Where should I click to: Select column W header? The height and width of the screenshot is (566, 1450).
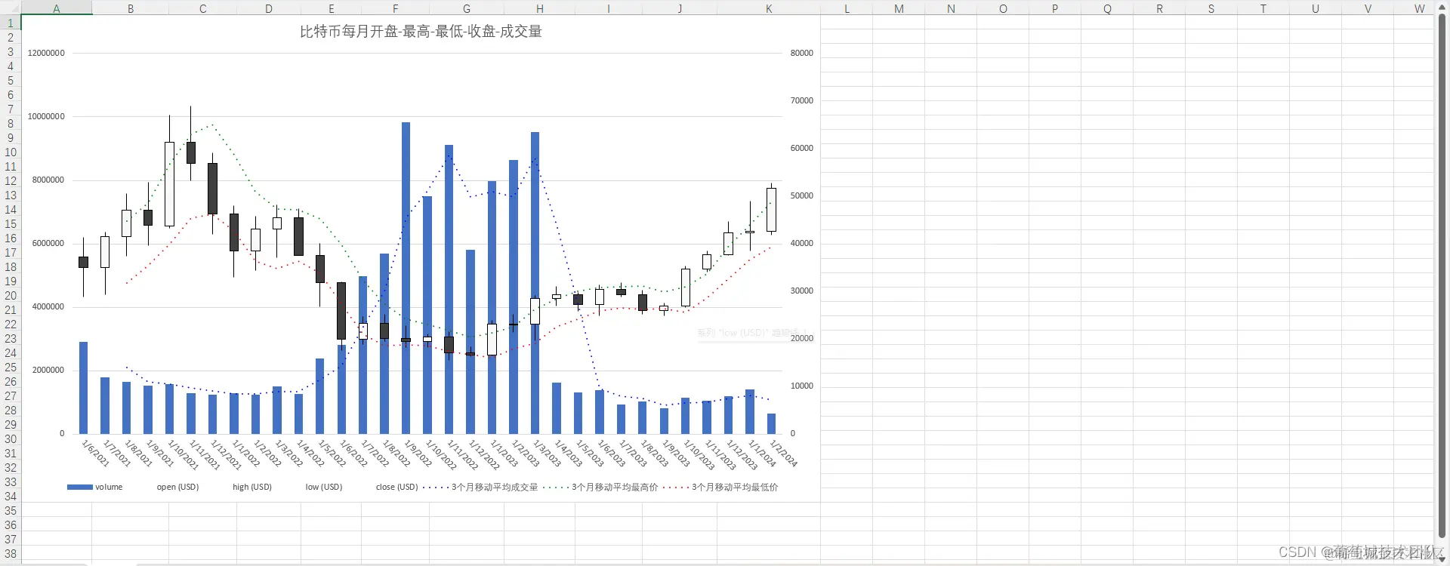(1415, 9)
